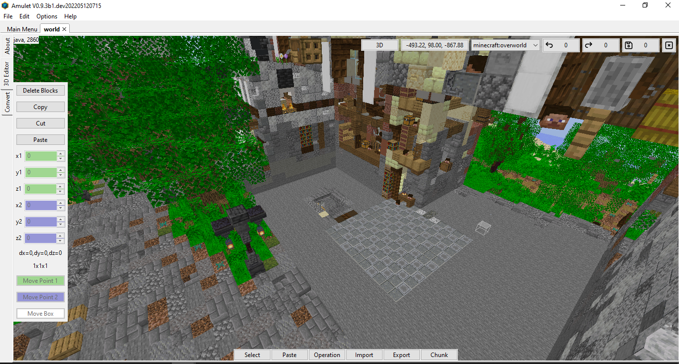Switch to the Main Menu tab
The width and height of the screenshot is (679, 364).
pyautogui.click(x=21, y=29)
